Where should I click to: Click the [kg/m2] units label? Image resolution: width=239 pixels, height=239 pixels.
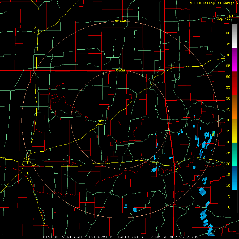click(223, 19)
